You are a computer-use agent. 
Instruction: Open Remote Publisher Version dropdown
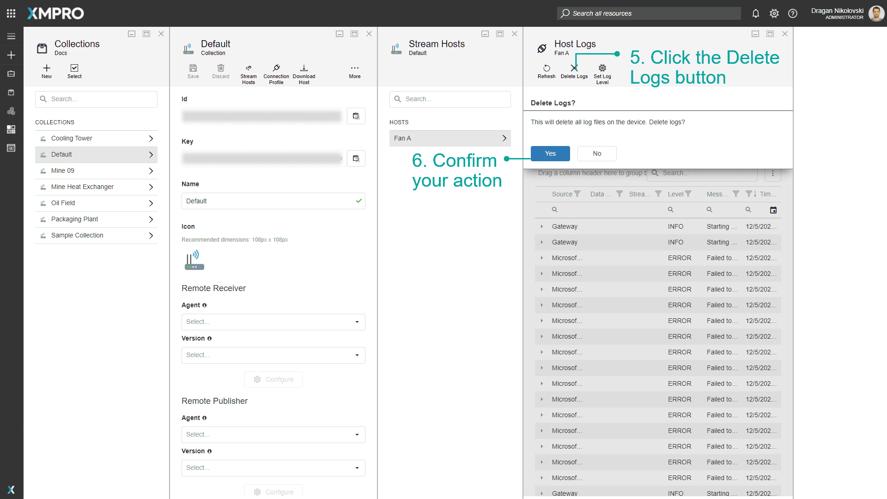(x=273, y=468)
